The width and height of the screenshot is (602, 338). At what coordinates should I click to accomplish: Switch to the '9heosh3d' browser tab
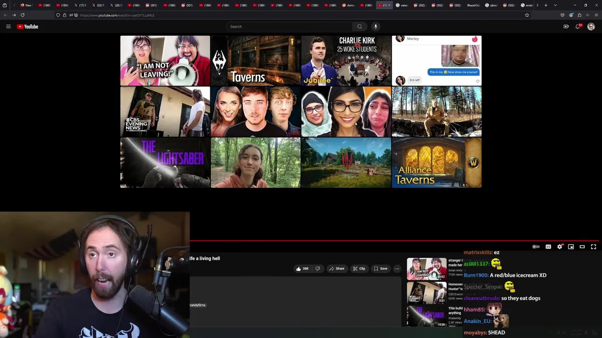pyautogui.click(x=473, y=5)
